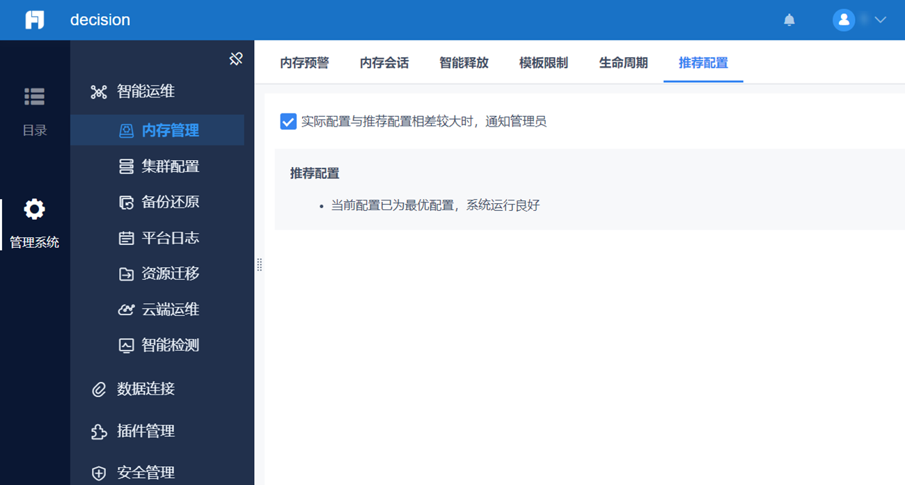
Task: Click the 推荐配置 section heading
Action: coord(315,173)
